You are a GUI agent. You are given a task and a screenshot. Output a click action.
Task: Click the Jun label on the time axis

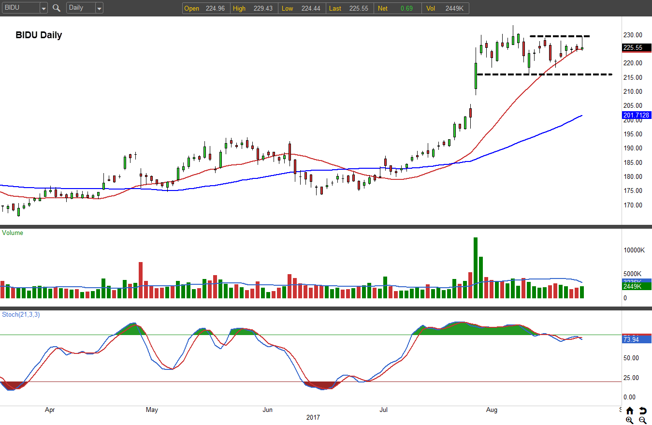(267, 410)
